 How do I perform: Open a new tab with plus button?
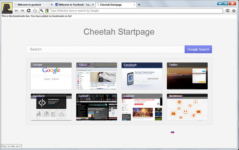coord(139,5)
